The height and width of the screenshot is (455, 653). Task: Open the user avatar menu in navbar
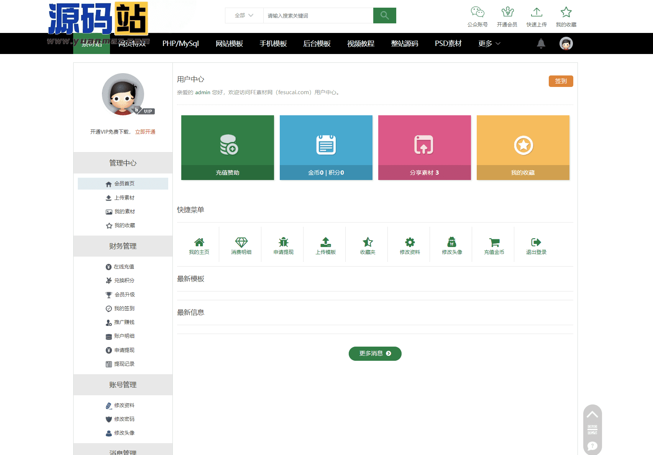click(566, 44)
